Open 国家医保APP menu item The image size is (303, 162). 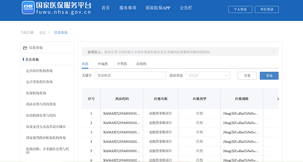158,8
